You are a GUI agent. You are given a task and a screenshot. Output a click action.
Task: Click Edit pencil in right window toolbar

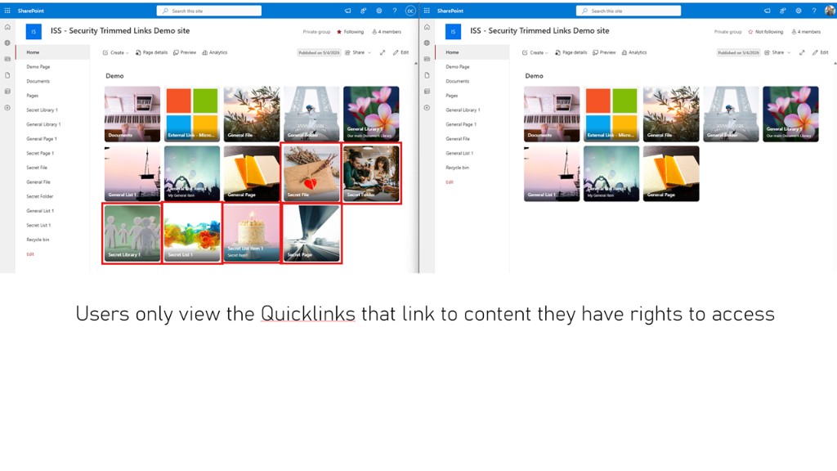pyautogui.click(x=821, y=52)
